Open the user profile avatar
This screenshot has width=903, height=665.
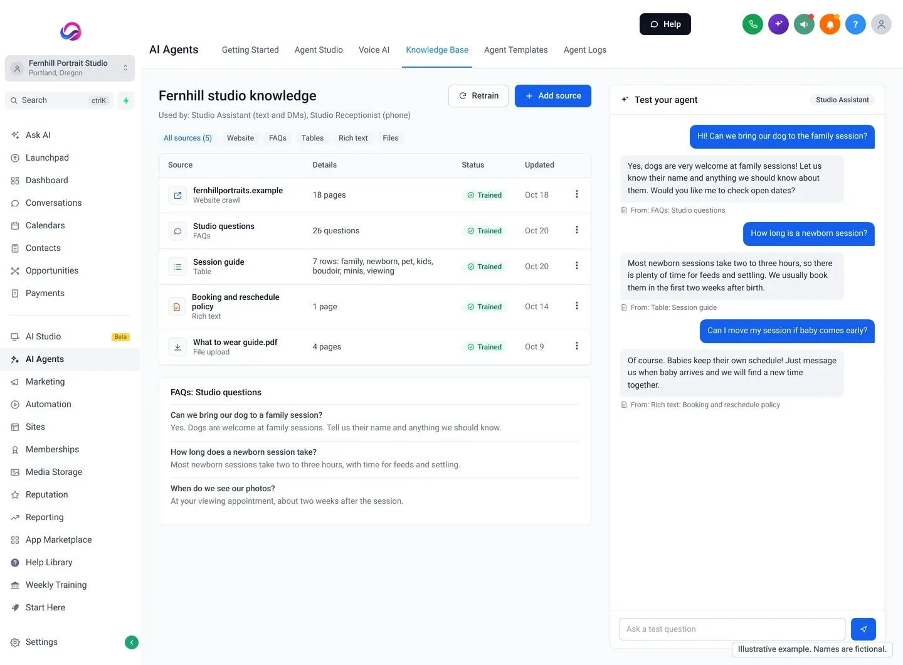pos(881,24)
